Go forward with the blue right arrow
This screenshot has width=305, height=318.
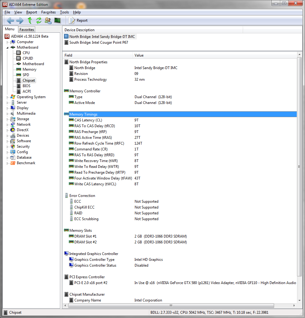pyautogui.click(x=20, y=20)
